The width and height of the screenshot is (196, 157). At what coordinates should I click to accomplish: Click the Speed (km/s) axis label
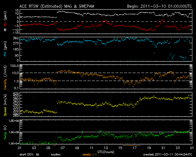coord(5,105)
